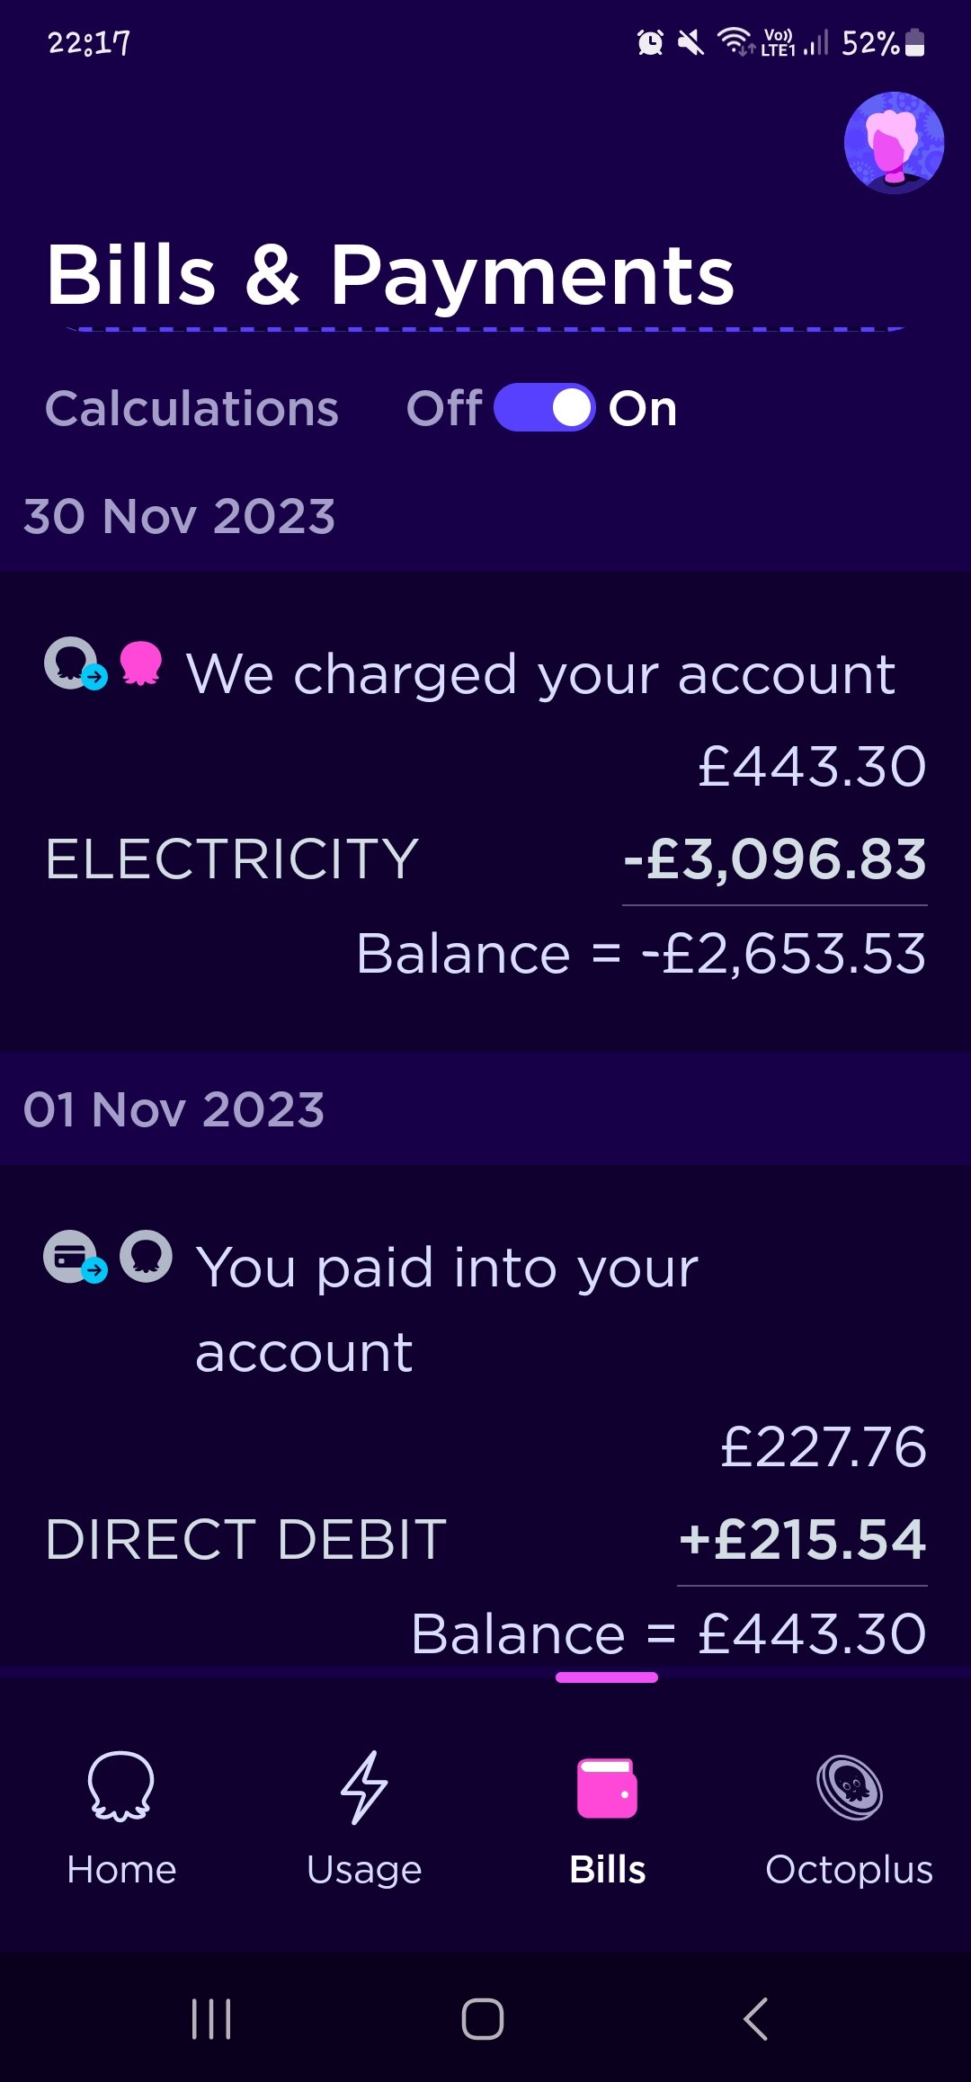Open the 'We charged your account' entry
This screenshot has height=2082, width=971.
(x=540, y=674)
